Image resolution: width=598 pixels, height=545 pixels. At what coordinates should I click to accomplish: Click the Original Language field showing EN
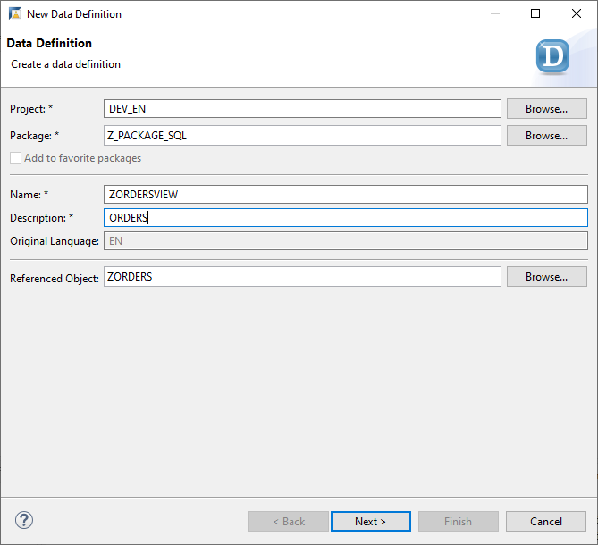tap(346, 241)
